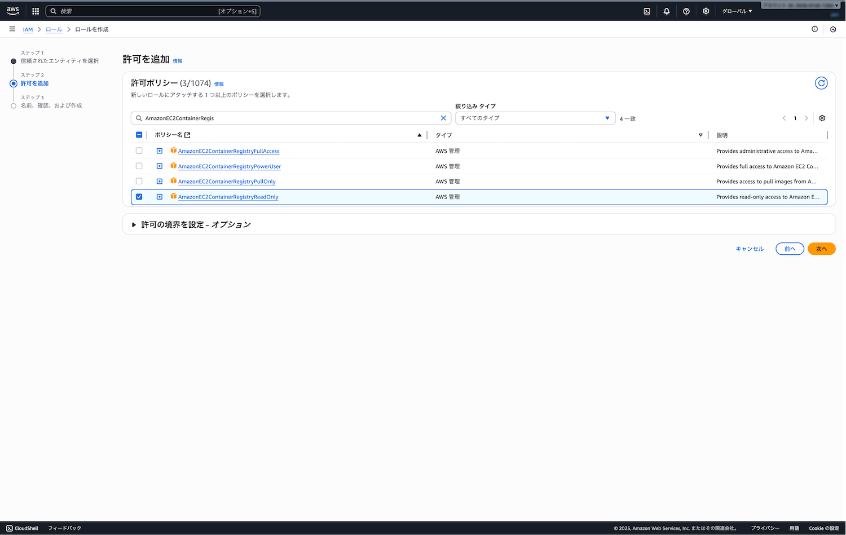Open the filter type dropdown
The image size is (846, 535).
point(535,118)
